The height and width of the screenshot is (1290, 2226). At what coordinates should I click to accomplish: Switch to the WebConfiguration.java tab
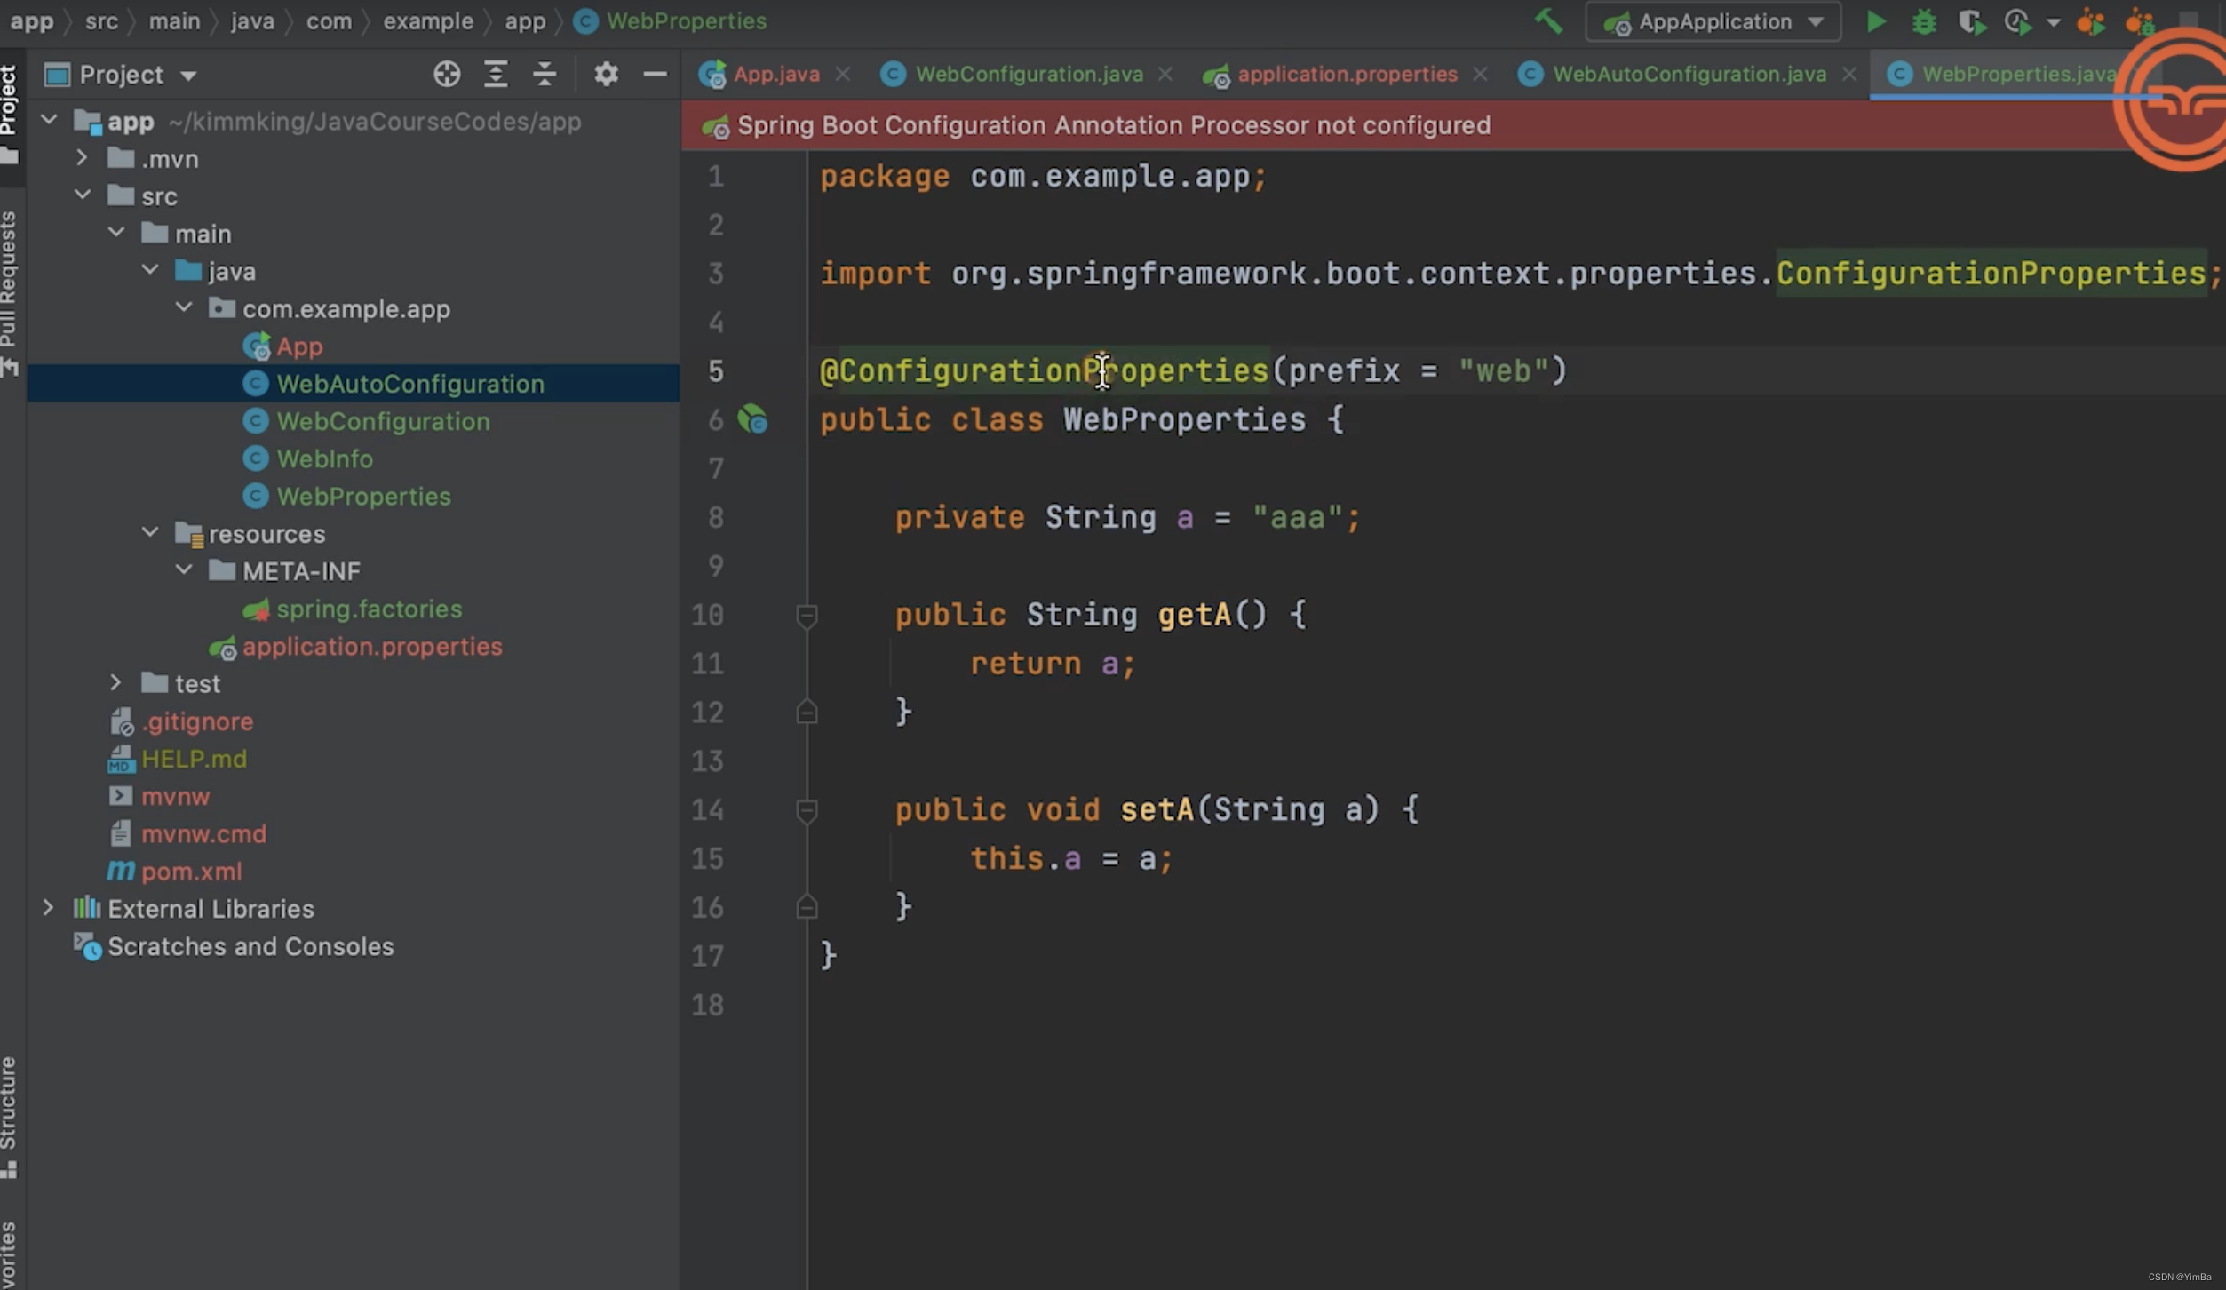(1028, 74)
